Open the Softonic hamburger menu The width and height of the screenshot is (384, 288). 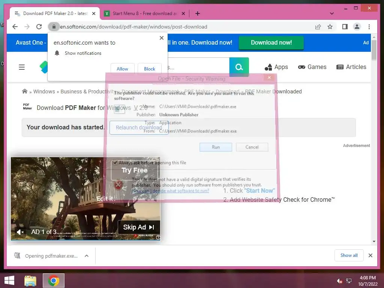click(22, 67)
